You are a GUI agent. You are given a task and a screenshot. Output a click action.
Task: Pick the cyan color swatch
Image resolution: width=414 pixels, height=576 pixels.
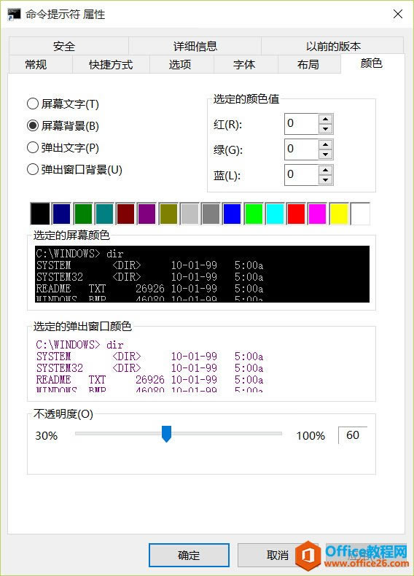[x=275, y=214]
